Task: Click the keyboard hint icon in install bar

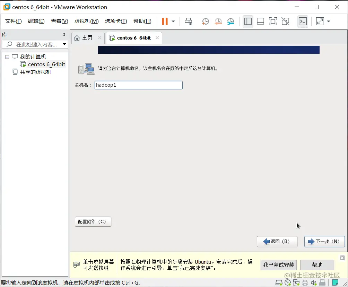Action: (x=76, y=264)
